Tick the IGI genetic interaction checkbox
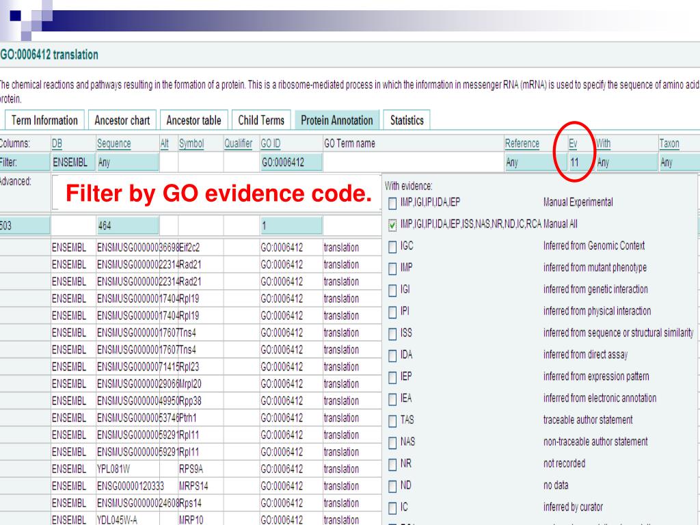Screen dimensions: 700x525 point(392,291)
